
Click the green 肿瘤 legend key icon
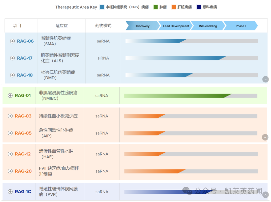tap(155, 7)
